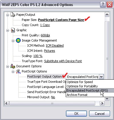Click the question mark help button
The image size is (114, 120).
click(x=103, y=5)
